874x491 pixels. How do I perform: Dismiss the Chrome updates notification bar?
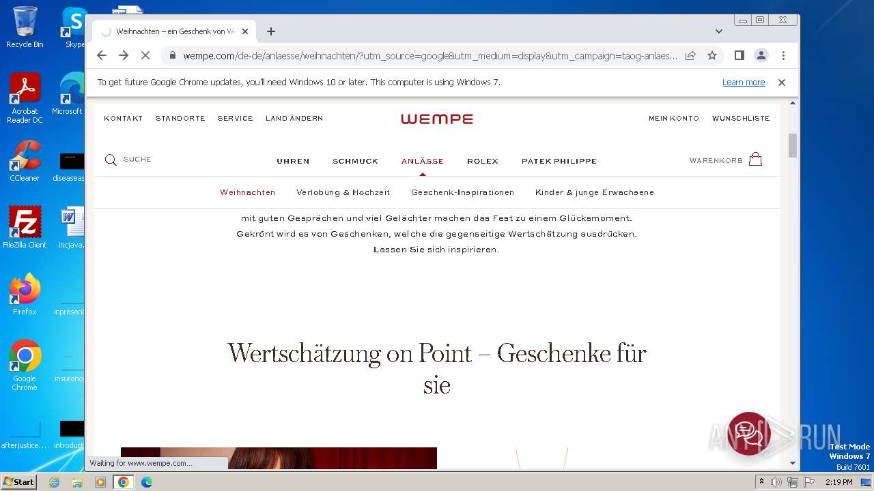782,83
